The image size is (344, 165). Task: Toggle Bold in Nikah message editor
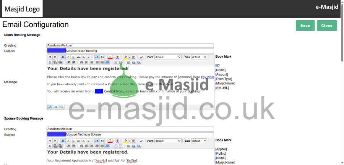(x=63, y=57)
